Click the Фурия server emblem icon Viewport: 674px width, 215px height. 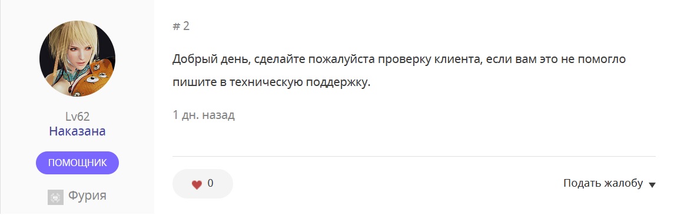(55, 197)
